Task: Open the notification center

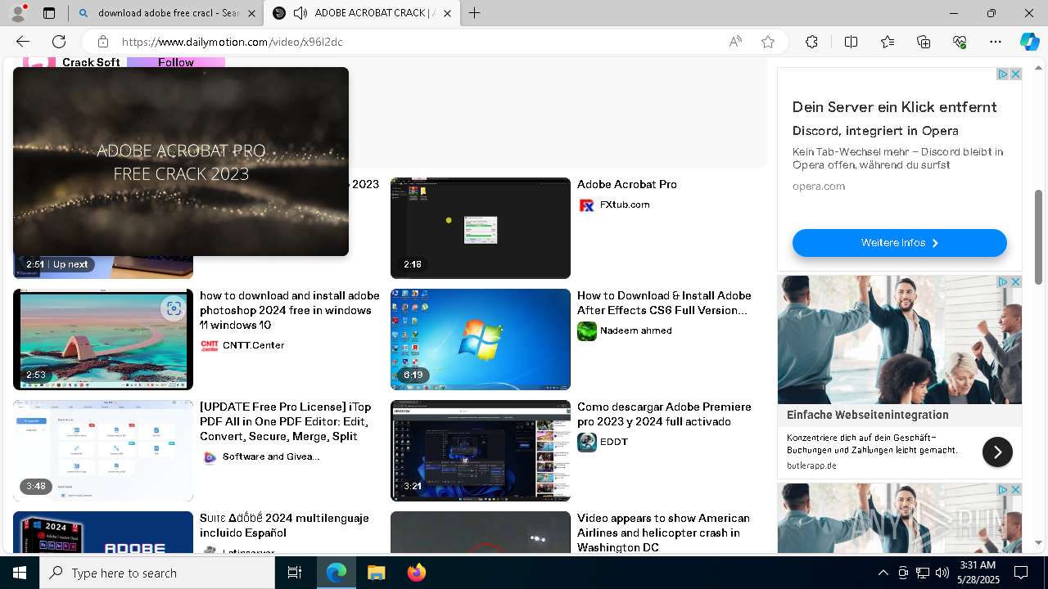Action: (x=1021, y=573)
